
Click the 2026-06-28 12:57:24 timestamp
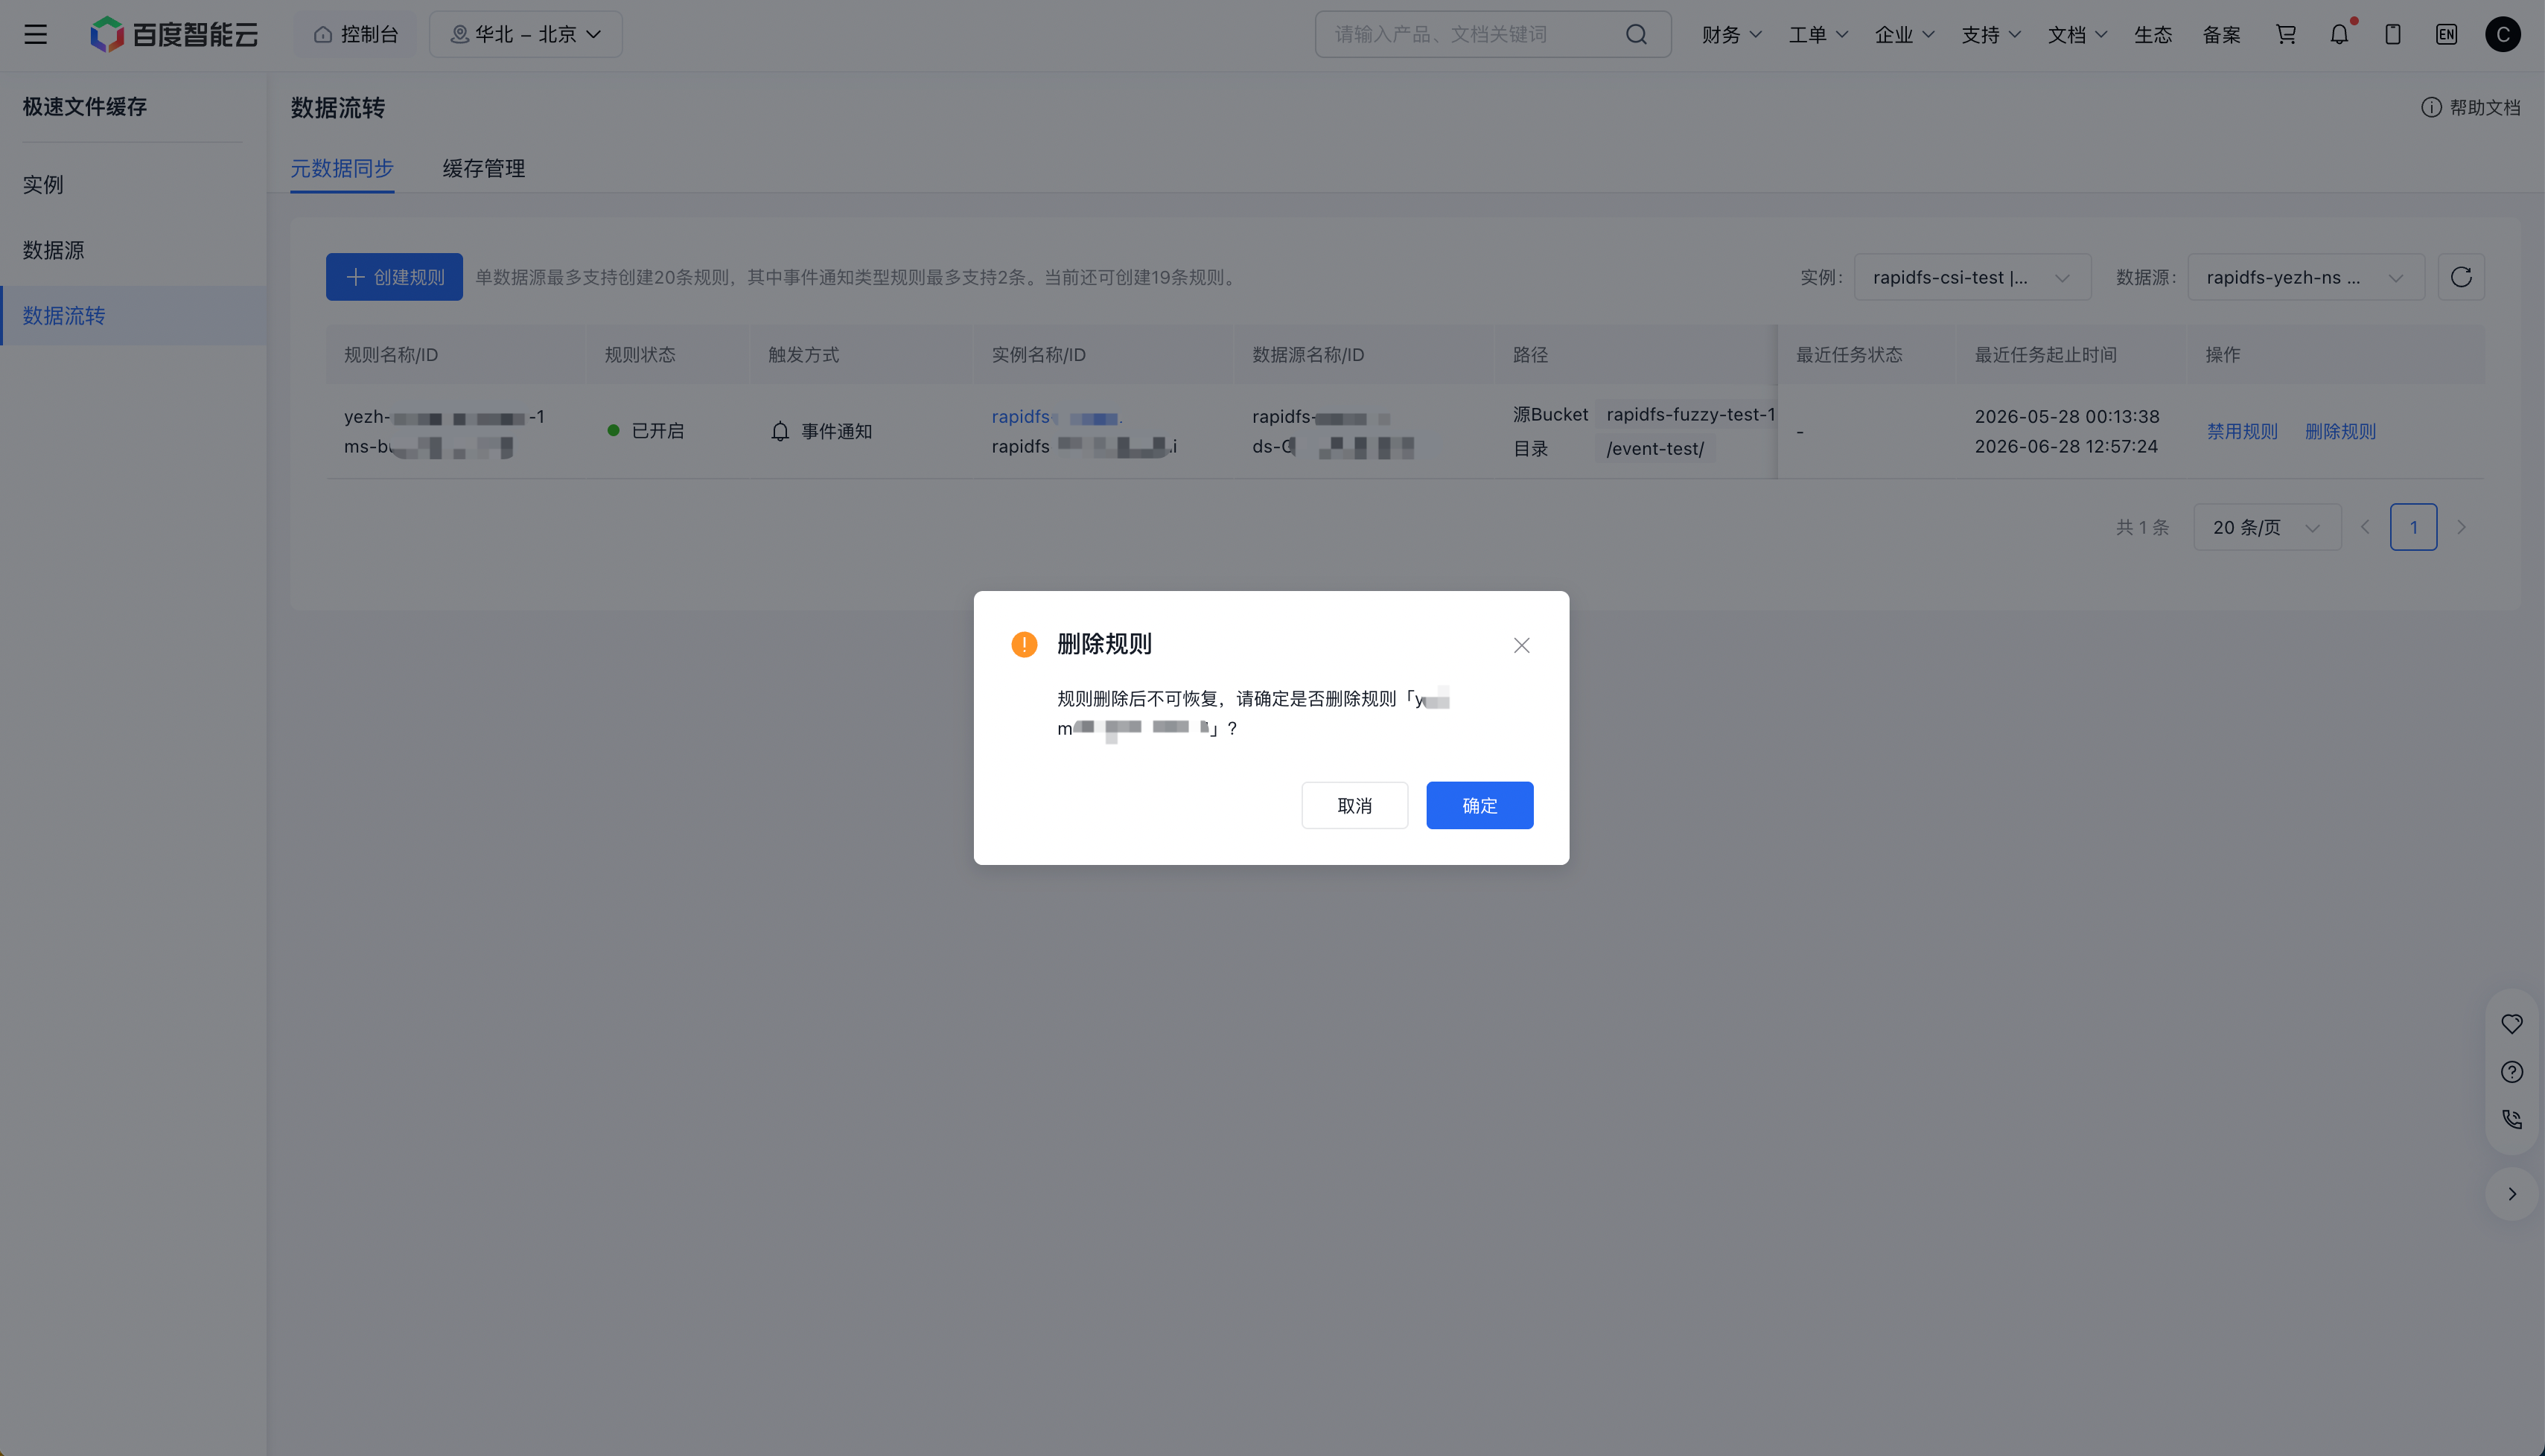coord(2065,446)
